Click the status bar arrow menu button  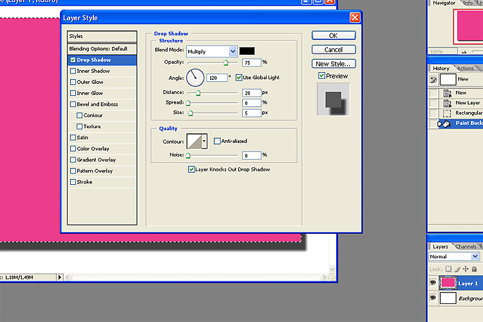click(59, 278)
